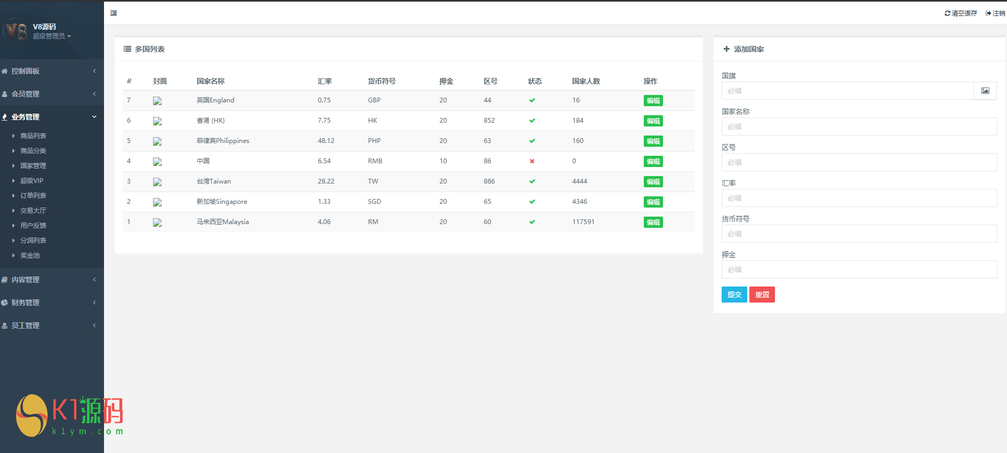
Task: Toggle the sidebar hamburger menu icon
Action: pyautogui.click(x=114, y=13)
